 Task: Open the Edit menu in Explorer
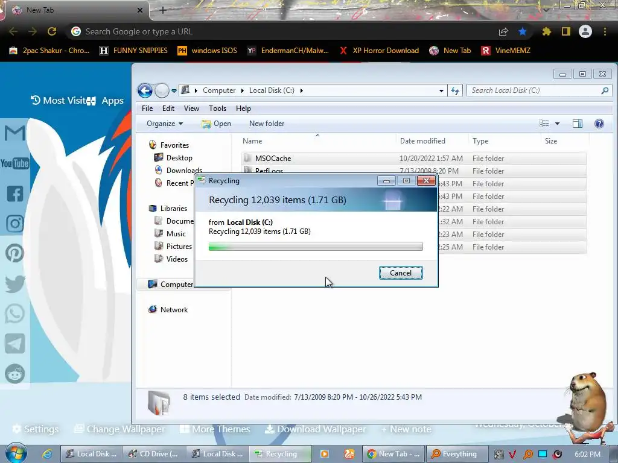click(168, 109)
